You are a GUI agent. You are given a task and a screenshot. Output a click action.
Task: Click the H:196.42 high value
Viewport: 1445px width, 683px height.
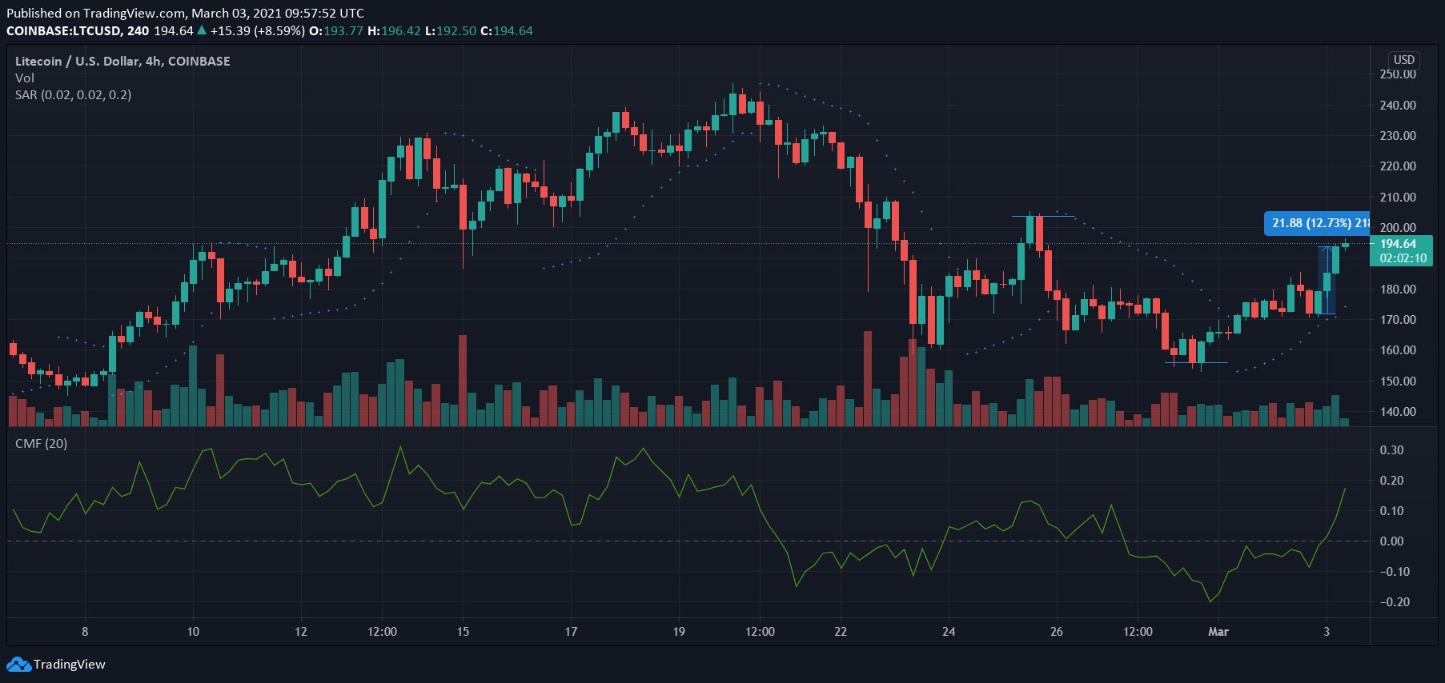(x=394, y=30)
